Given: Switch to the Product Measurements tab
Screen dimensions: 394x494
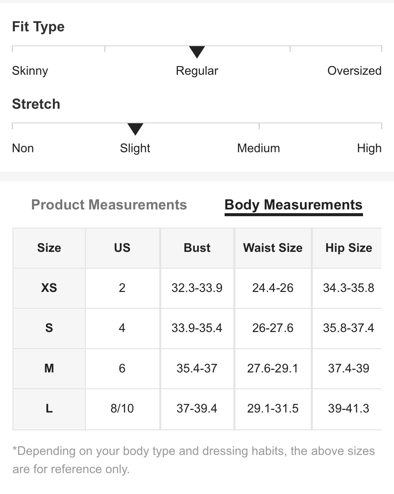Looking at the screenshot, I should tap(109, 205).
